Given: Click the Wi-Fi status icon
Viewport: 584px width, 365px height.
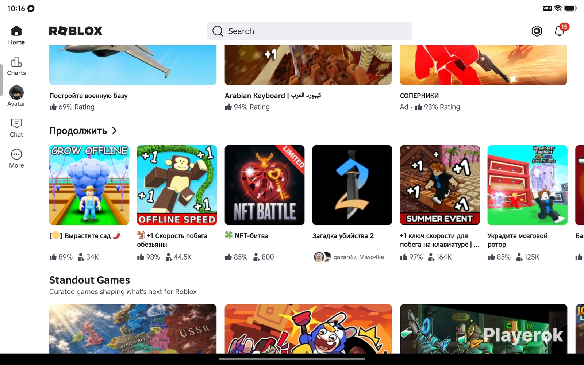Looking at the screenshot, I should pos(558,8).
